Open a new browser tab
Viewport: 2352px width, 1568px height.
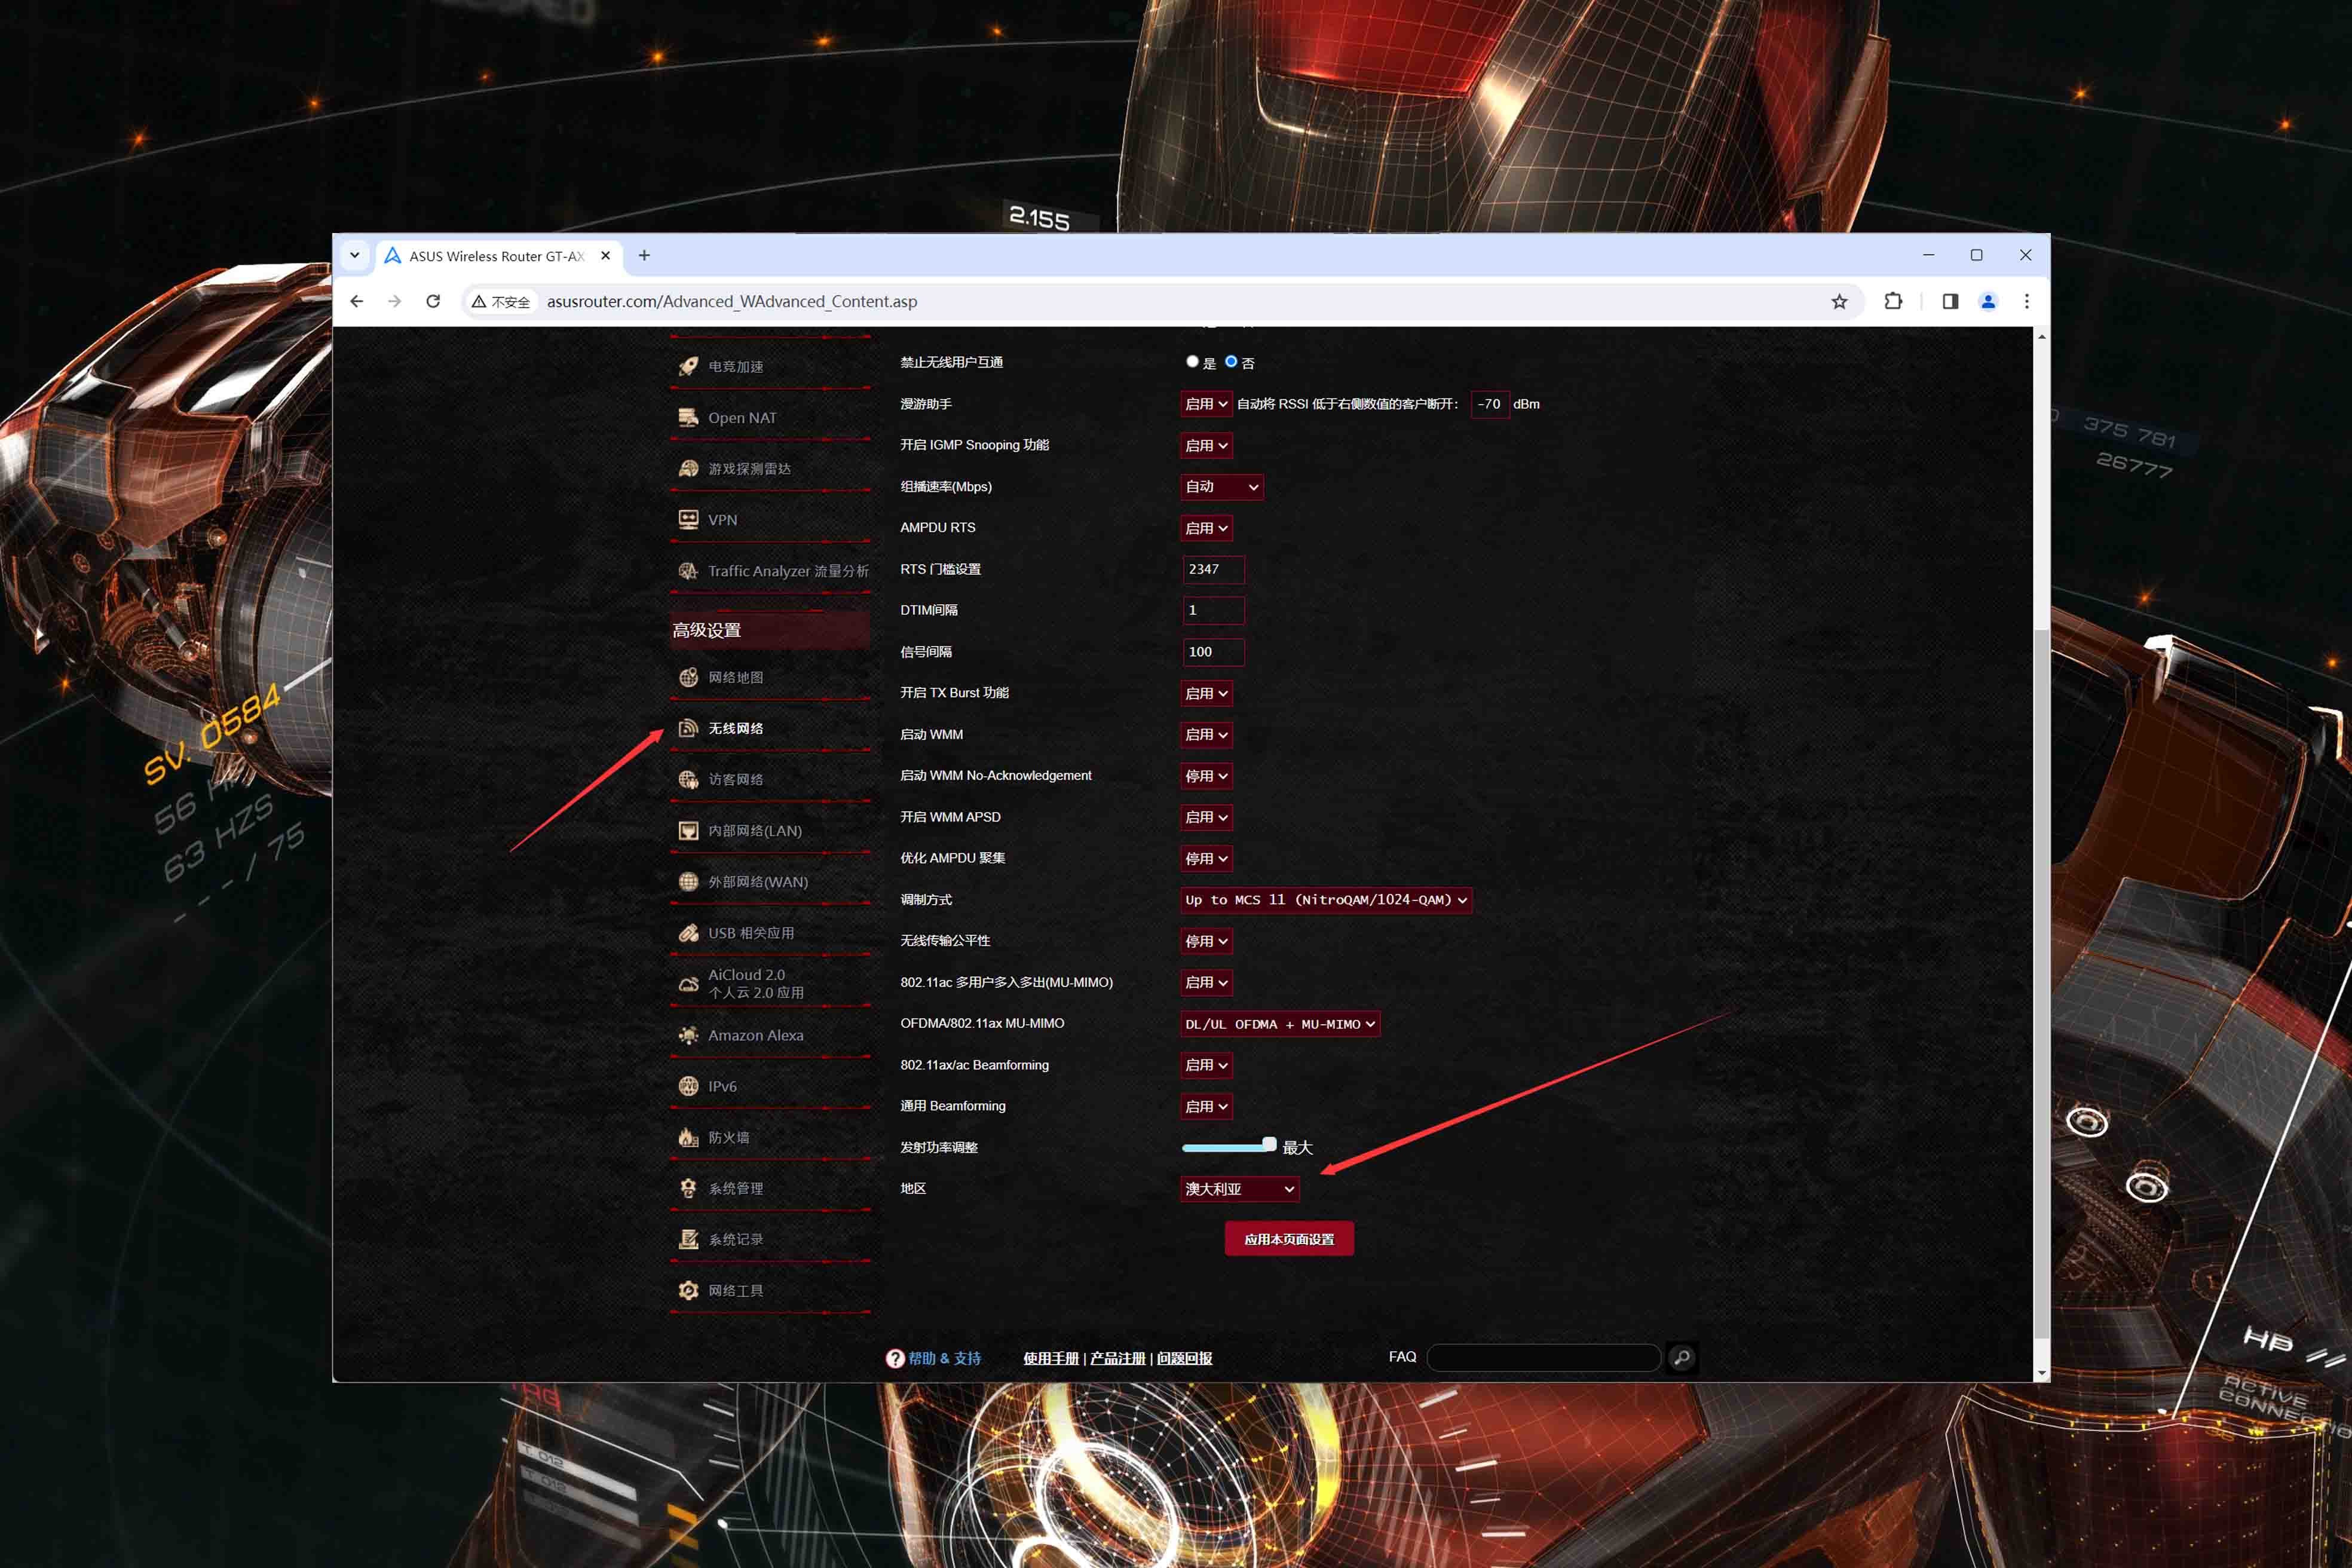[645, 256]
